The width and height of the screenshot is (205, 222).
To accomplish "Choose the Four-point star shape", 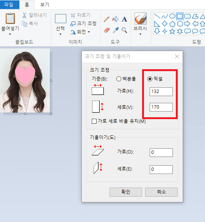I will click(165, 31).
